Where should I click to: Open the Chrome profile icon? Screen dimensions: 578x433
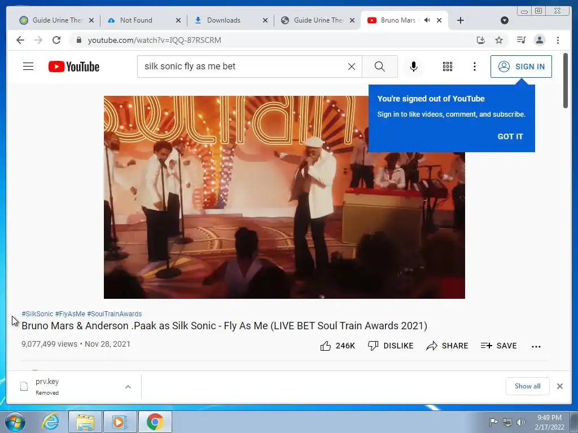pyautogui.click(x=539, y=40)
